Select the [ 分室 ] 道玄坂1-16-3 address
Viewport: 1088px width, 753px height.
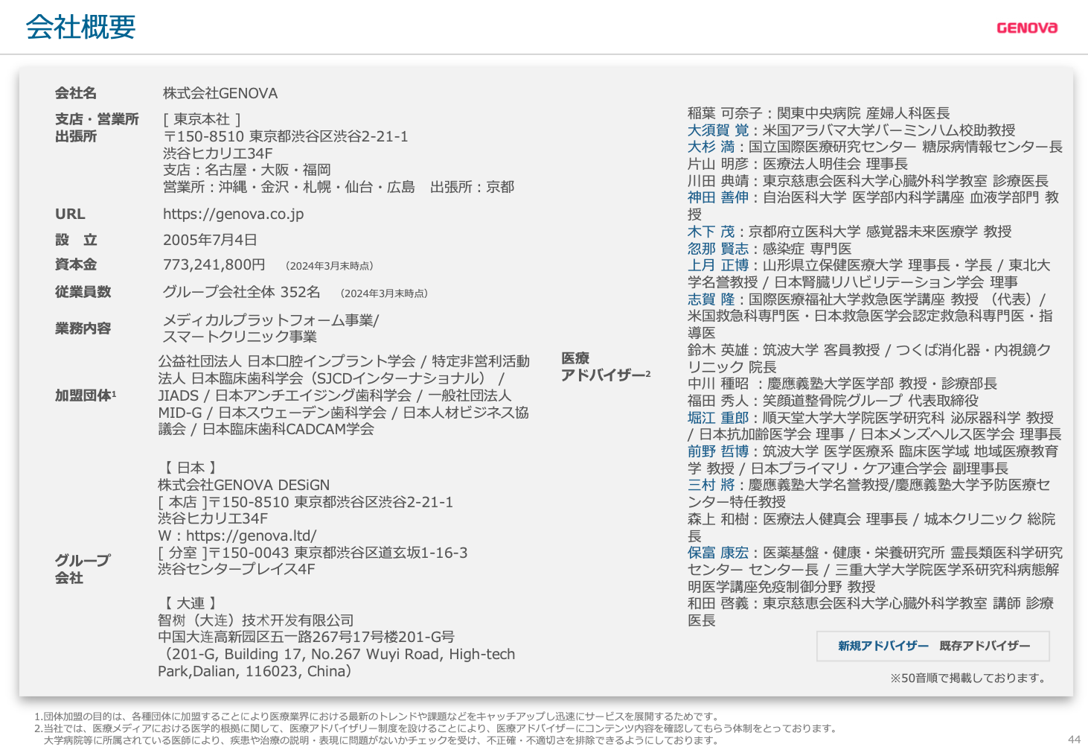313,553
